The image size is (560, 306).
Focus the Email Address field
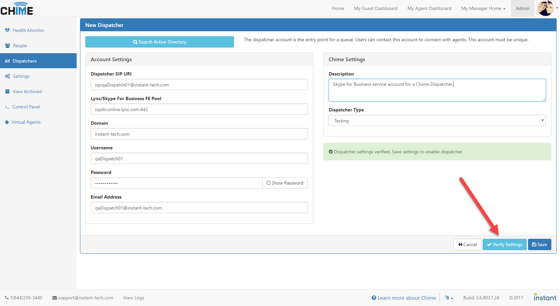(x=199, y=208)
